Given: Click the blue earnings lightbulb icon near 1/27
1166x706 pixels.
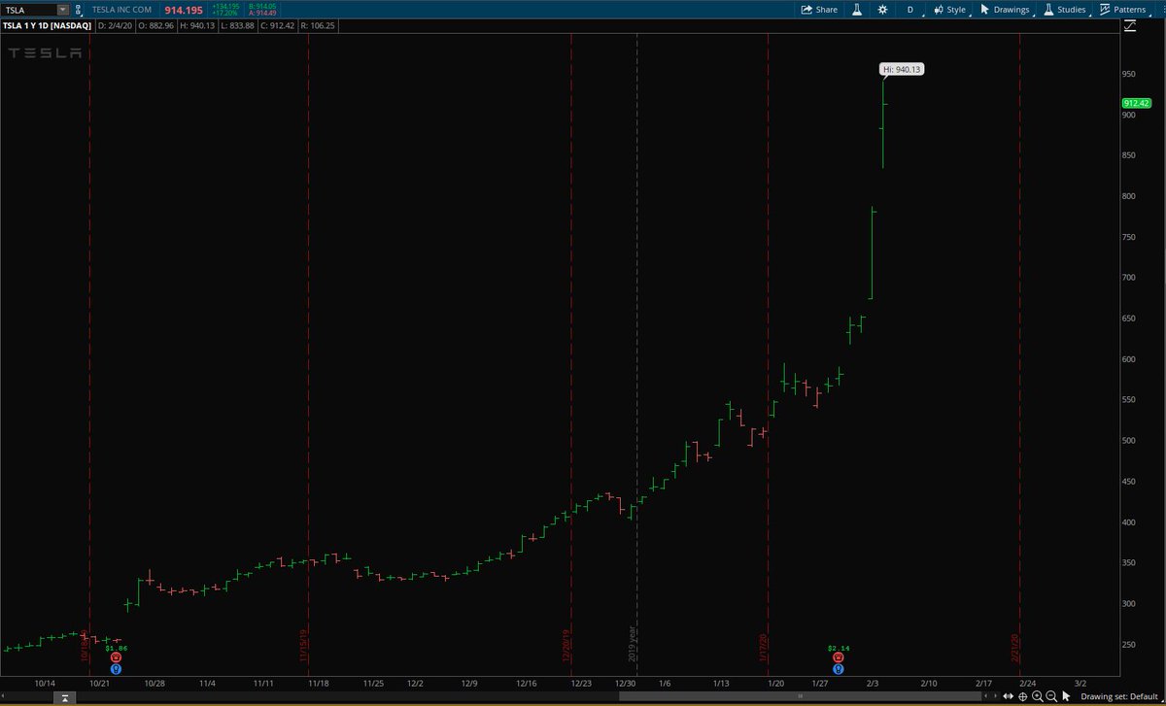Looking at the screenshot, I should (x=838, y=668).
